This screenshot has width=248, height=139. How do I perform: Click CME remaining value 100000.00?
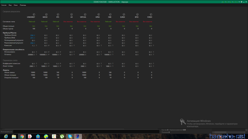coord(108,55)
